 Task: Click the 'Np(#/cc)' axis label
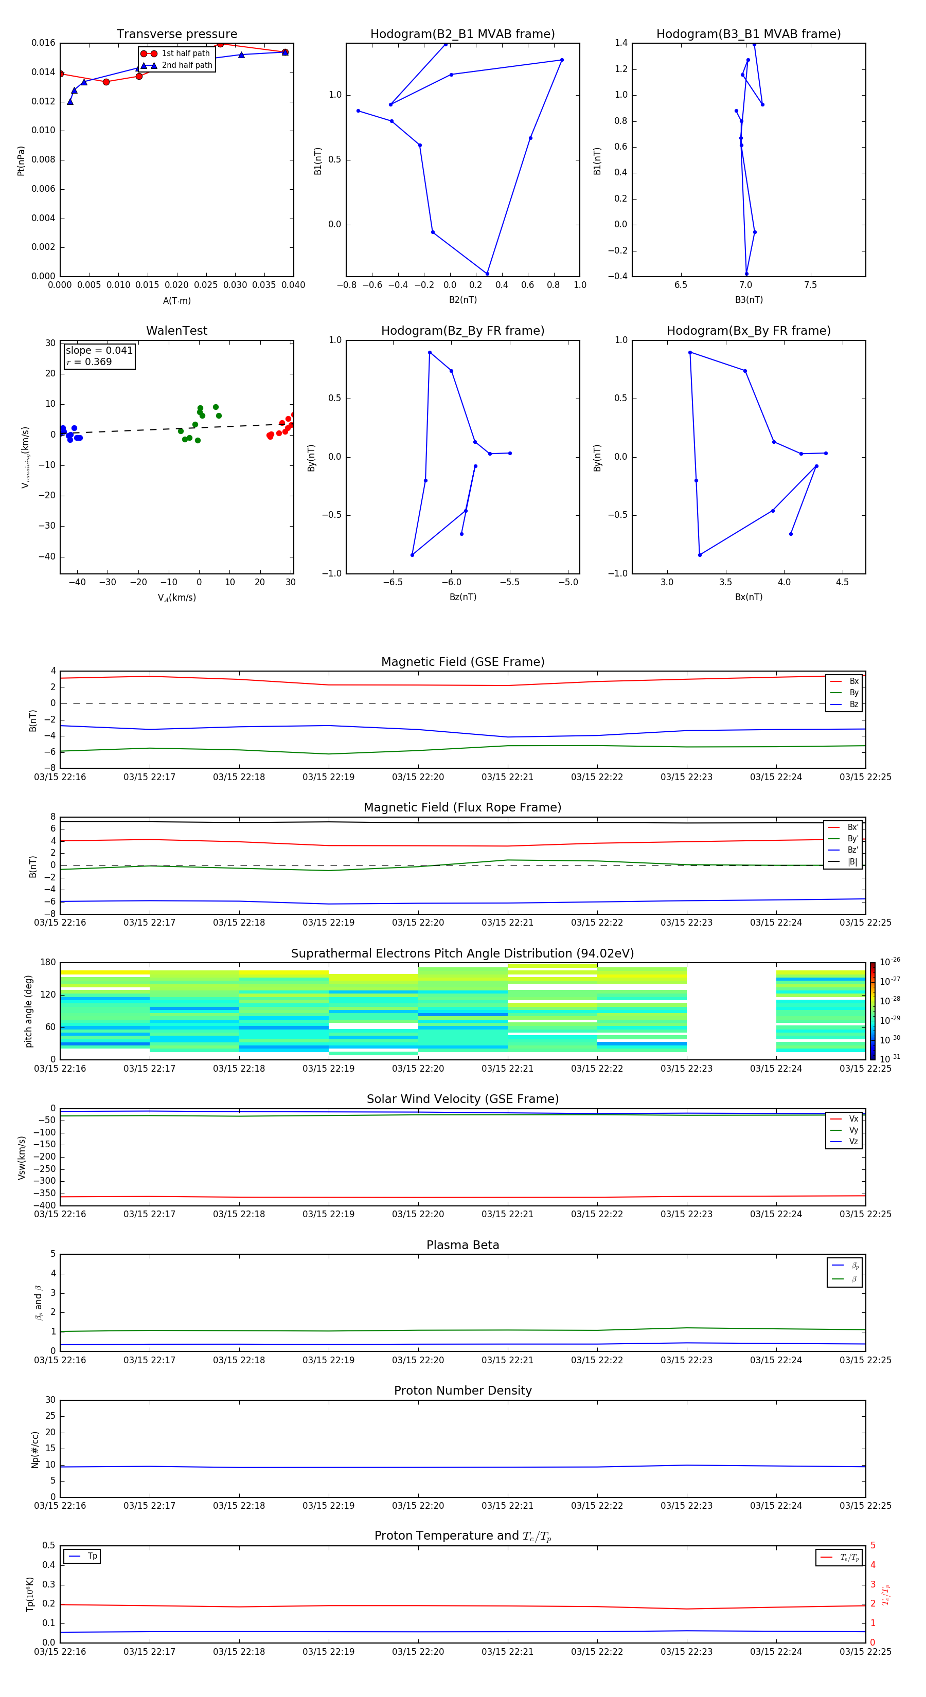[x=35, y=1449]
